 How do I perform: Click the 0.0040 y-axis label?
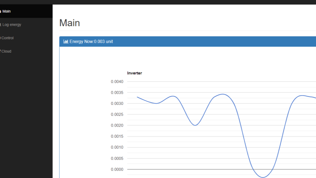[117, 82]
